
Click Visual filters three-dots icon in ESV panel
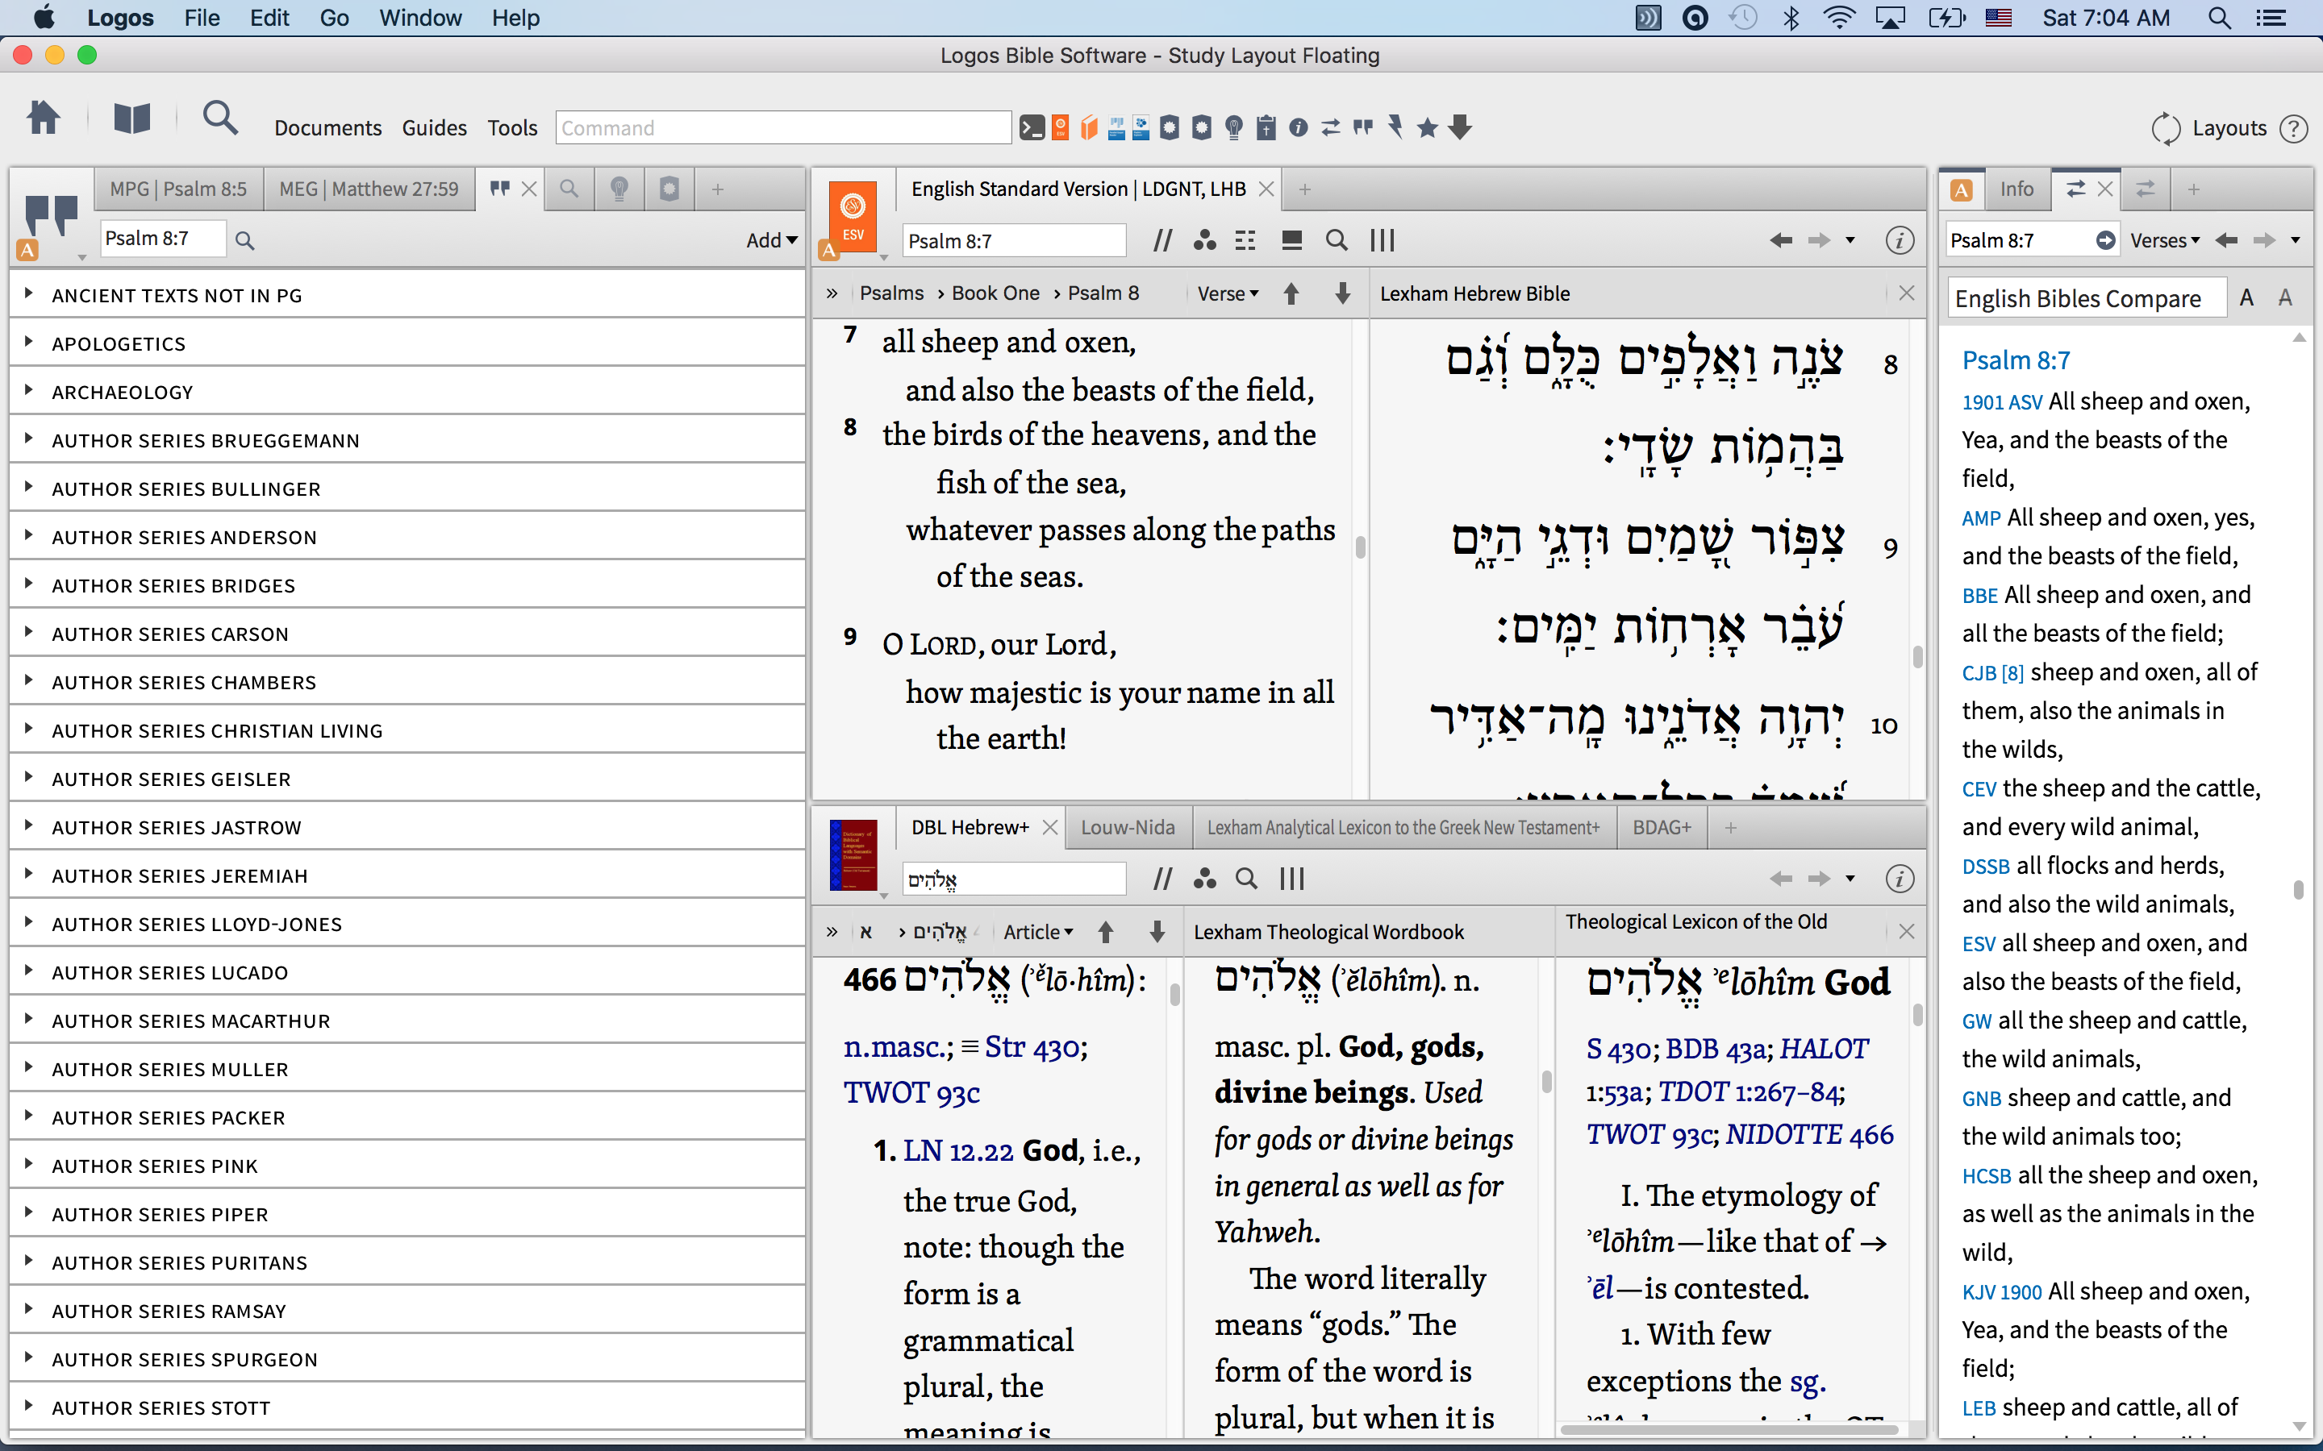tap(1203, 240)
